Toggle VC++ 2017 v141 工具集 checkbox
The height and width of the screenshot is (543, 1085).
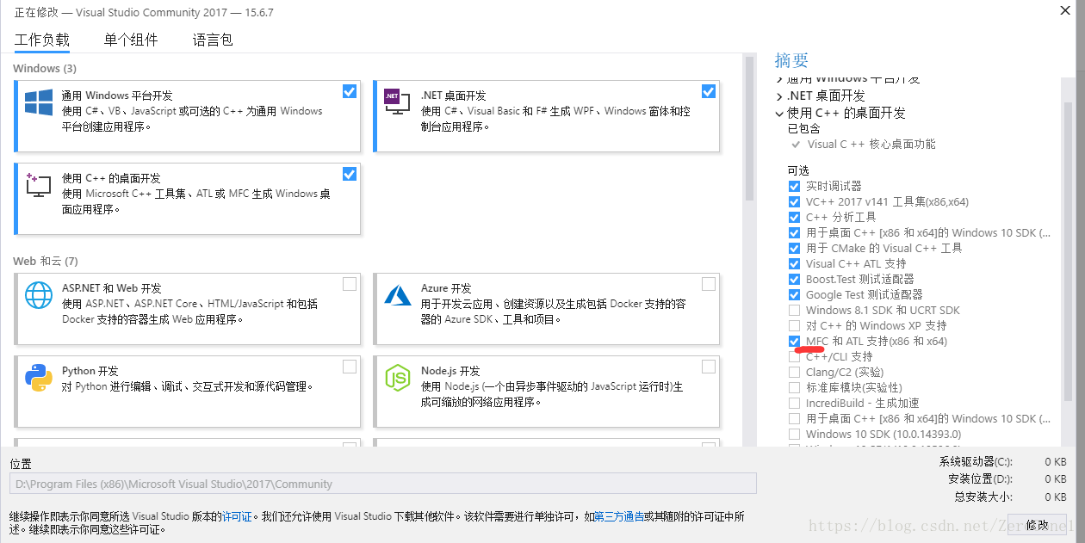point(794,201)
